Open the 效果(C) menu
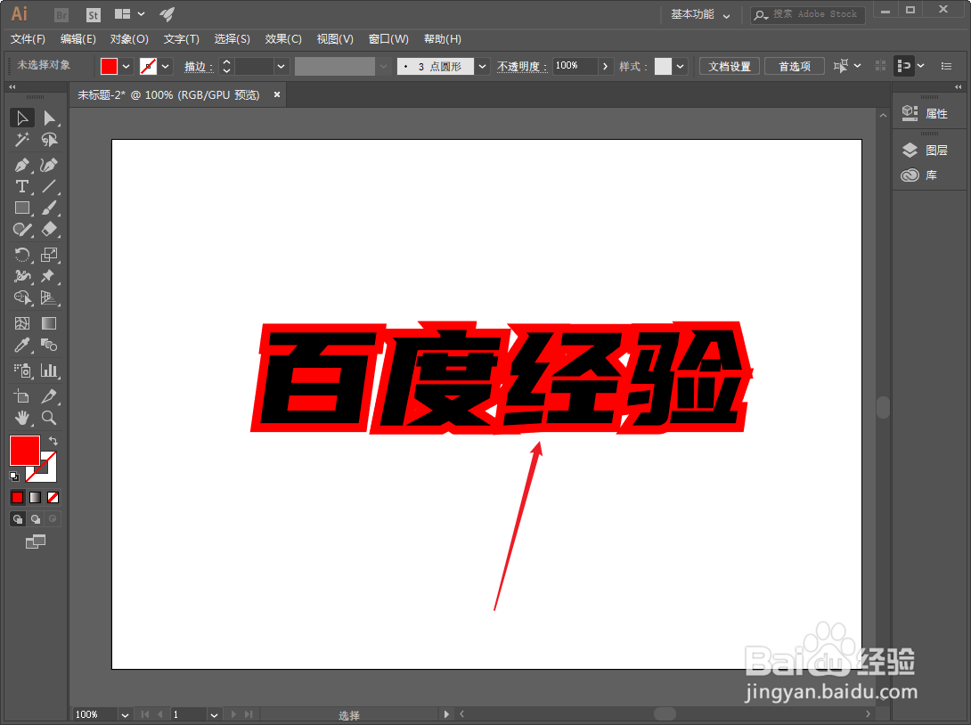The width and height of the screenshot is (971, 725). click(x=283, y=39)
